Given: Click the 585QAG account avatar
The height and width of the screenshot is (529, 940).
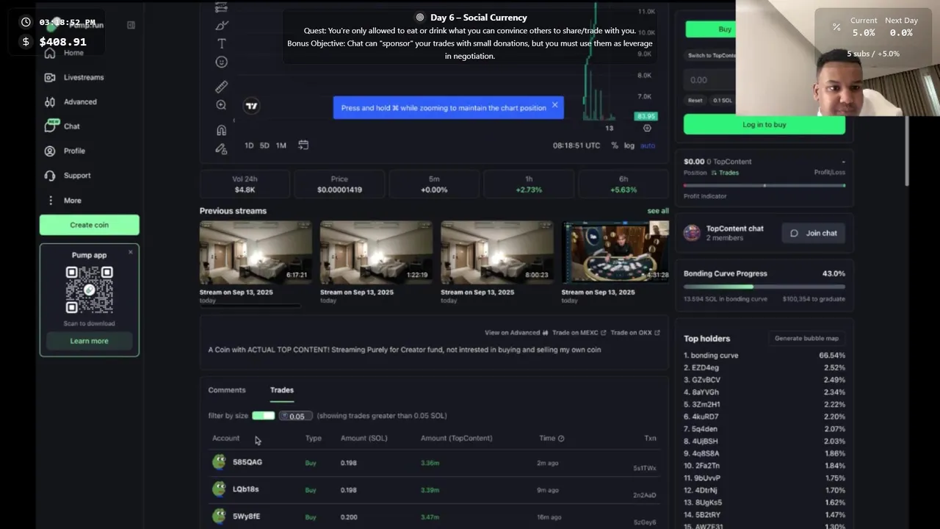Looking at the screenshot, I should pyautogui.click(x=219, y=461).
